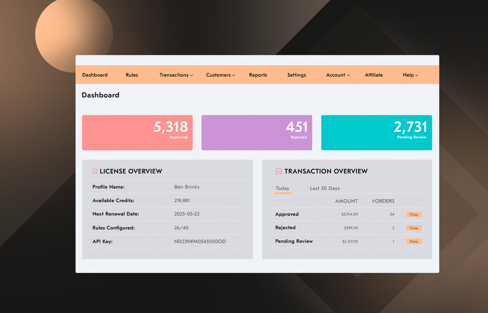Click the Dashboard page heading

100,95
